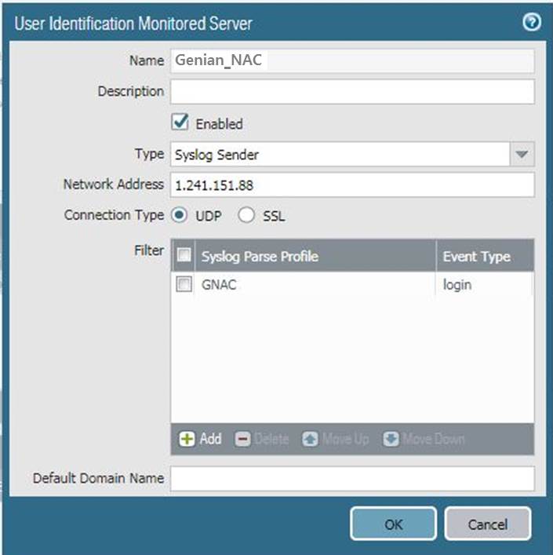Click the green Add icon below the filter list
This screenshot has width=553, height=555.
pyautogui.click(x=187, y=439)
